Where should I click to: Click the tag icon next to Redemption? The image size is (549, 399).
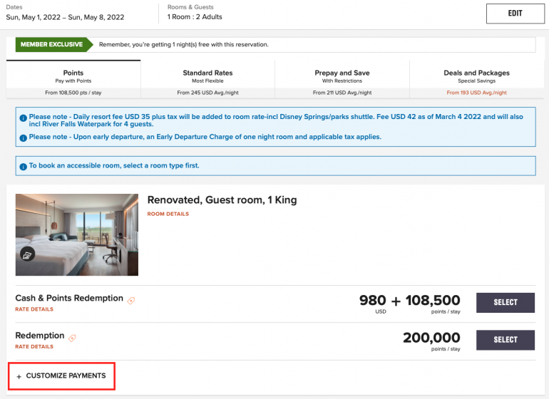click(72, 338)
